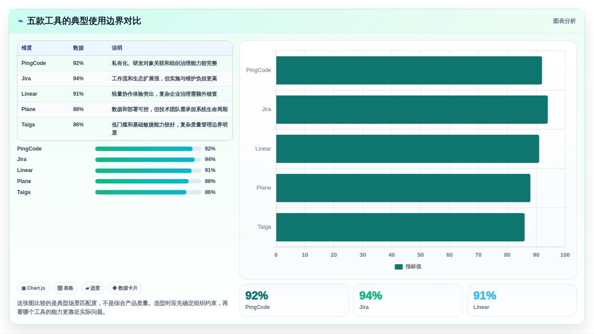
Task: Click the 50 tick on chart x-axis
Action: pyautogui.click(x=420, y=255)
